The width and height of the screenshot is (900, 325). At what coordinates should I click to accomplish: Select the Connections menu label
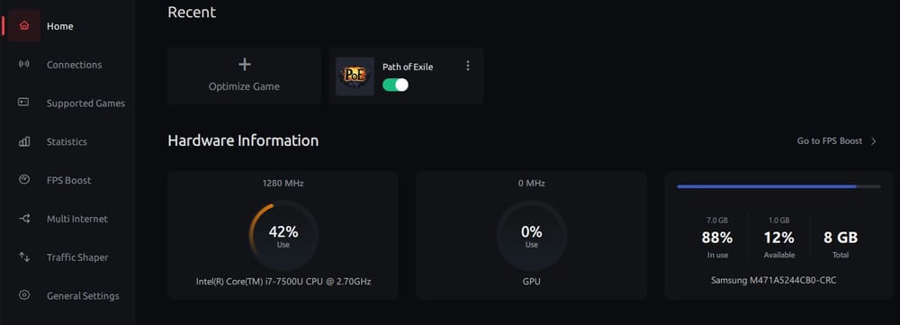coord(74,65)
